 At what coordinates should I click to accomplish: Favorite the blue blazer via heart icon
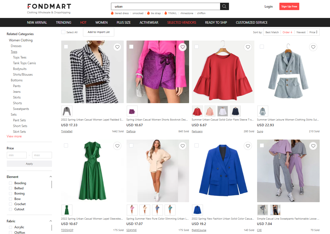pos(248,146)
